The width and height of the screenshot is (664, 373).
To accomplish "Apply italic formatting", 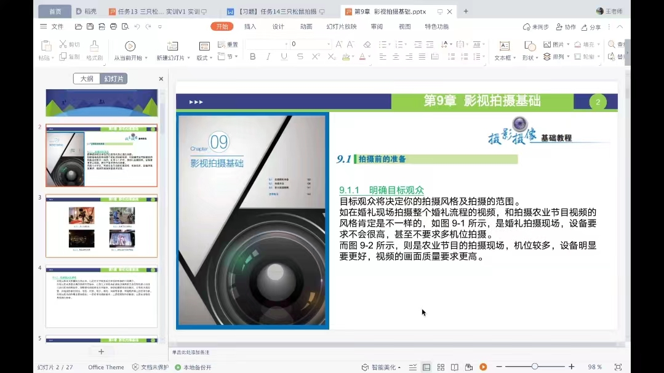I will click(x=268, y=57).
